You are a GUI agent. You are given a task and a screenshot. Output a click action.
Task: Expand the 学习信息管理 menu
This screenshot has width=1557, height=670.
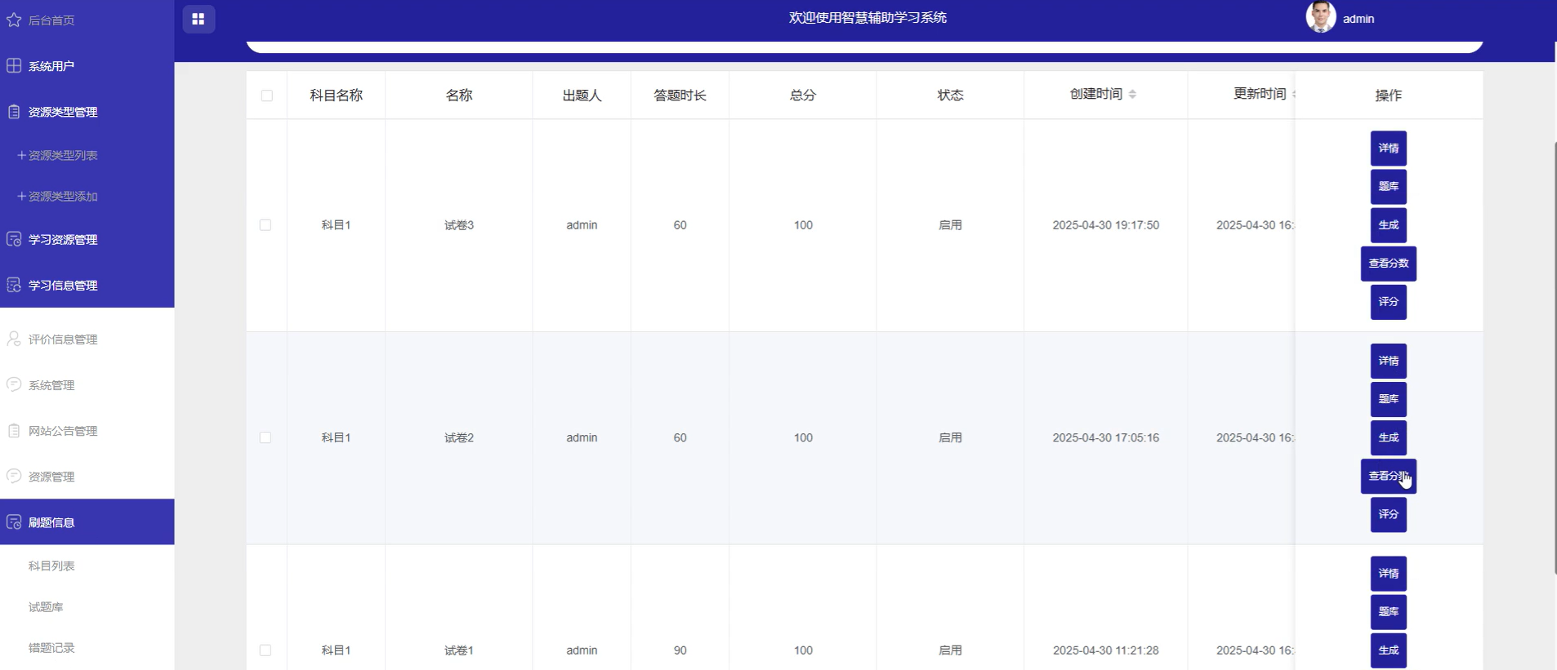(x=87, y=285)
